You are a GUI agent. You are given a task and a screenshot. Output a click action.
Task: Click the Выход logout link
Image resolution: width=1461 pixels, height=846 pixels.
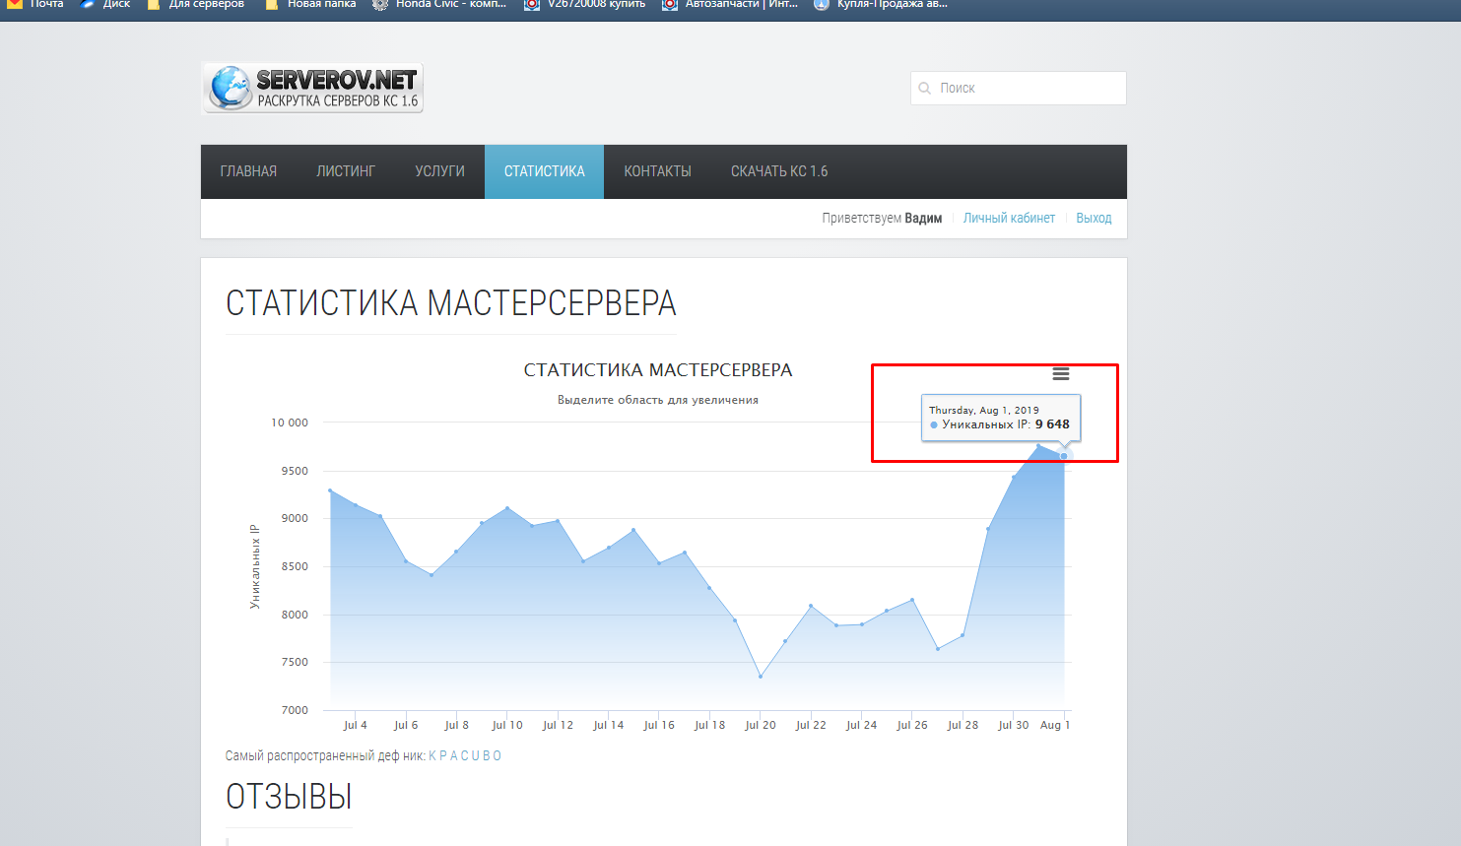(x=1094, y=218)
